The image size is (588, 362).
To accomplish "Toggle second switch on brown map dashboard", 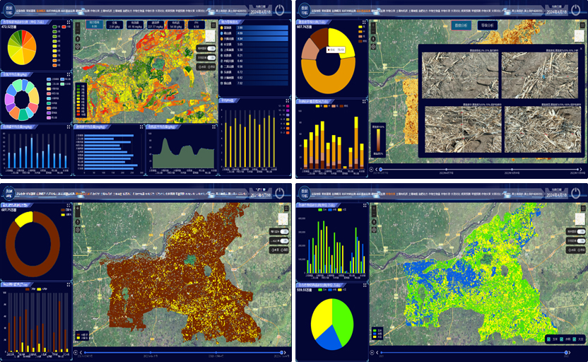I will (285, 240).
